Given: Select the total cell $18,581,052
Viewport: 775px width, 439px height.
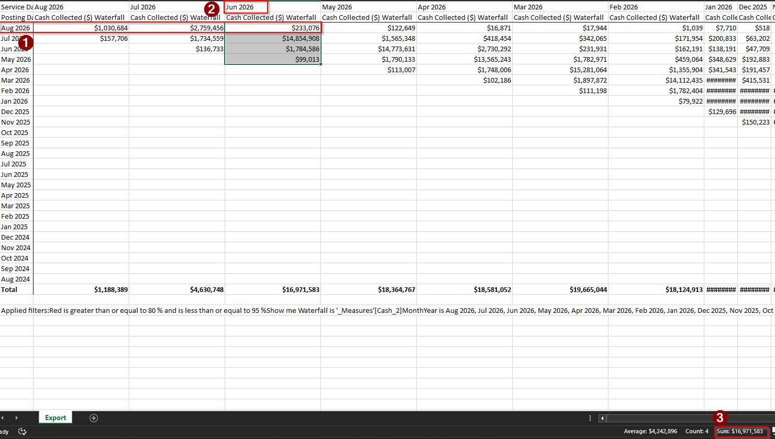Looking at the screenshot, I should pos(464,289).
